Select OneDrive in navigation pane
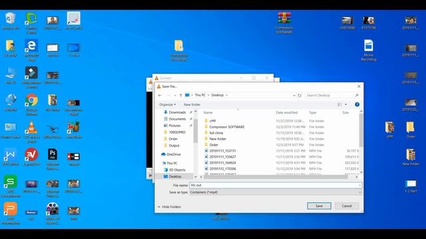 (x=173, y=155)
